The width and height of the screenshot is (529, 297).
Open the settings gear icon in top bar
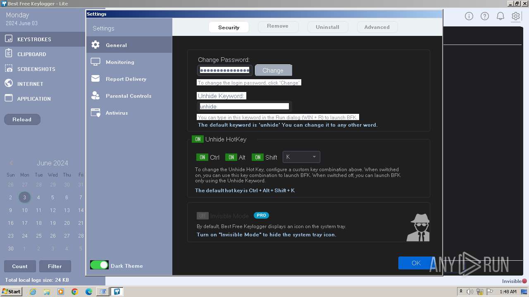(515, 16)
